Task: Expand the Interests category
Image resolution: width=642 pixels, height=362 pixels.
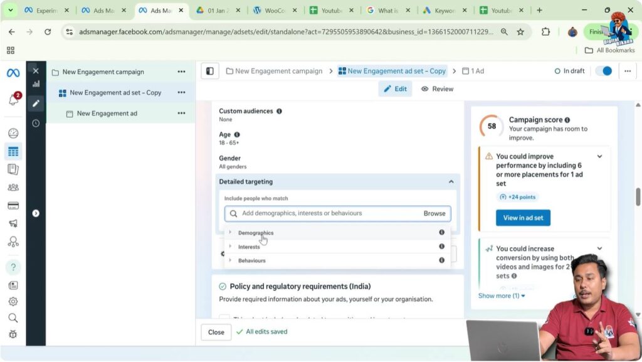Action: (x=230, y=246)
